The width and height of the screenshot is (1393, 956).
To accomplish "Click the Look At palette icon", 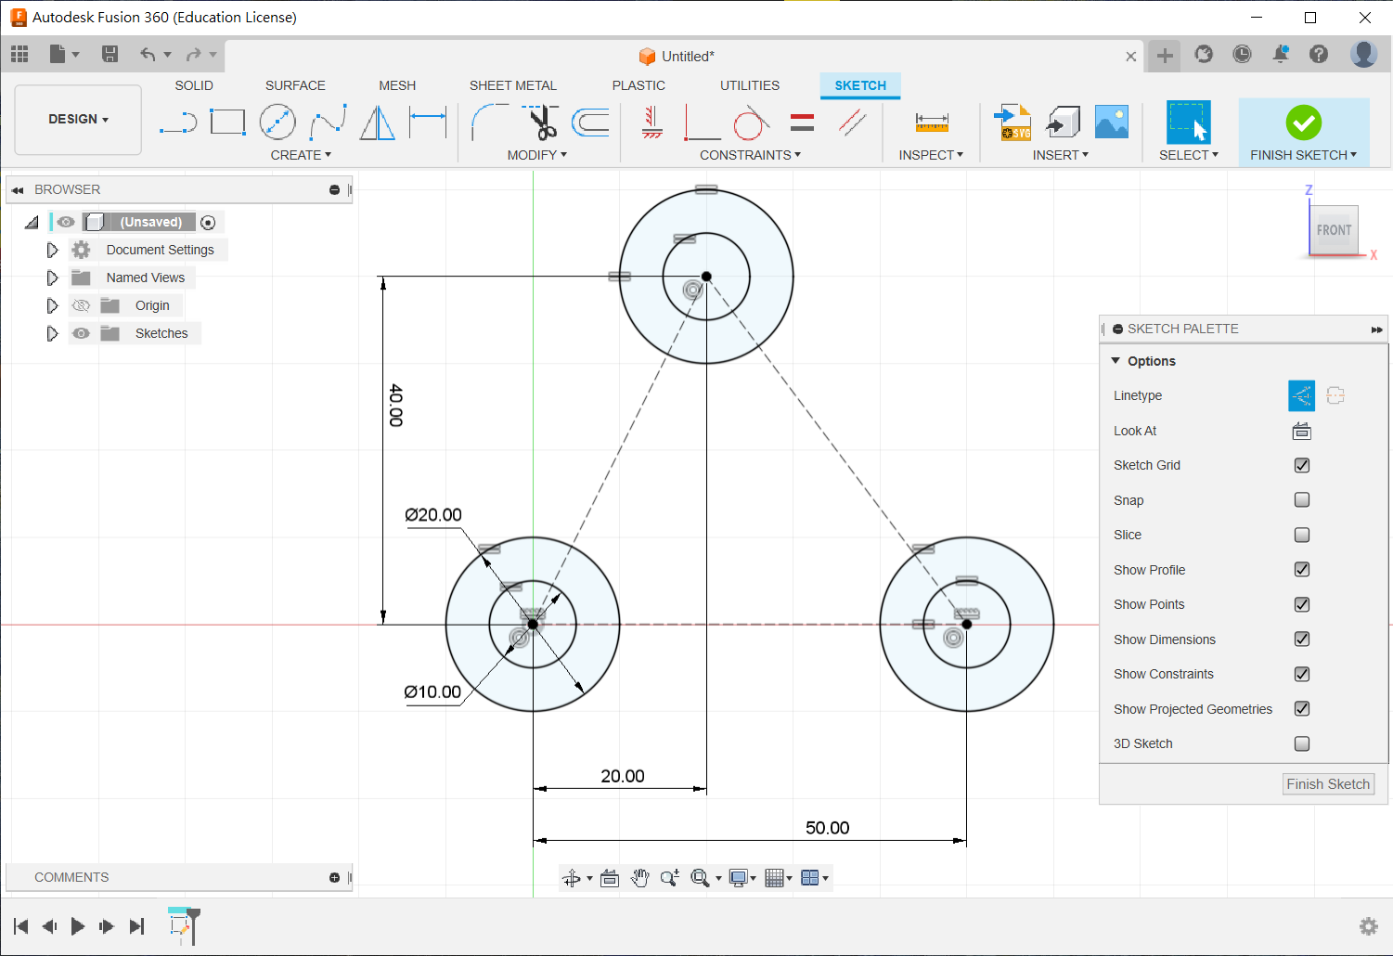I will pyautogui.click(x=1301, y=431).
